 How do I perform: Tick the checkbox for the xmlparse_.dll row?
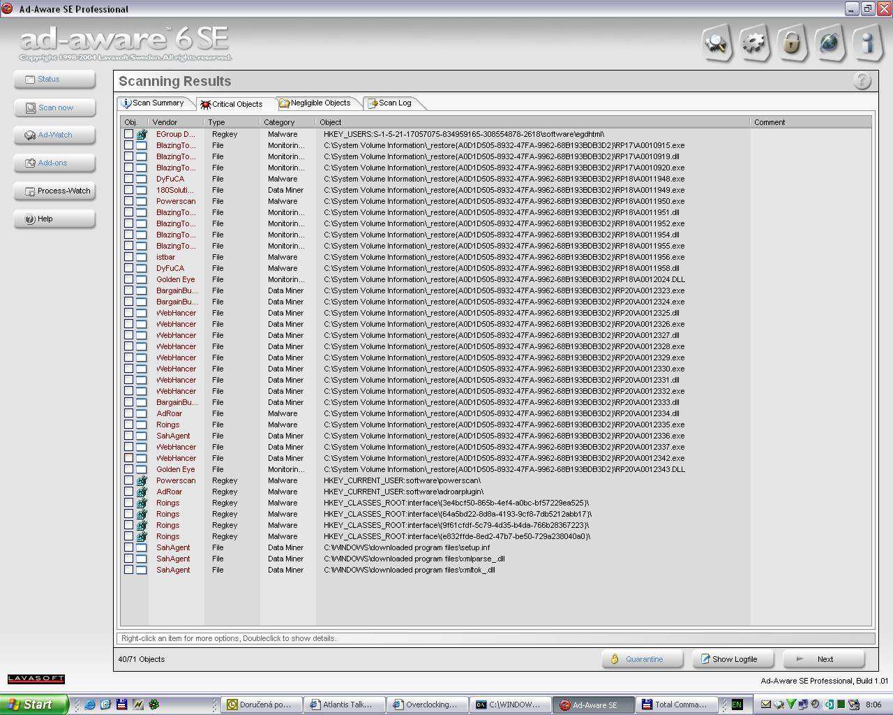pos(128,559)
